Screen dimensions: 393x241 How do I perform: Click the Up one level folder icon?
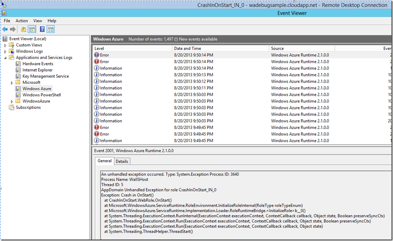coord(24,29)
